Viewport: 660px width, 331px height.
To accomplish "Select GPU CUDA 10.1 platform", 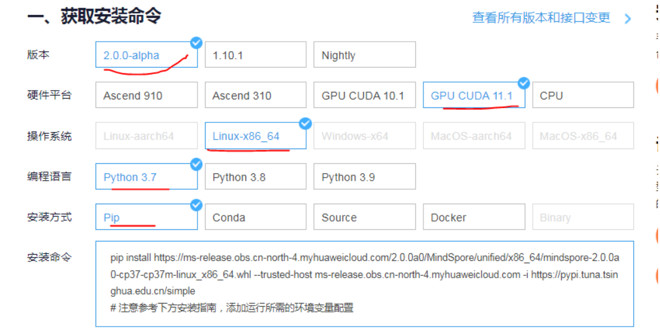I will click(x=364, y=96).
